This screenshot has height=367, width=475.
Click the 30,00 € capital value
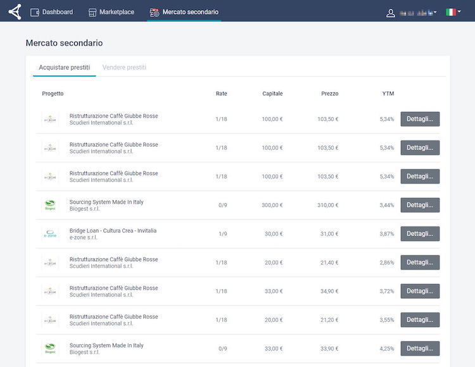[274, 234]
